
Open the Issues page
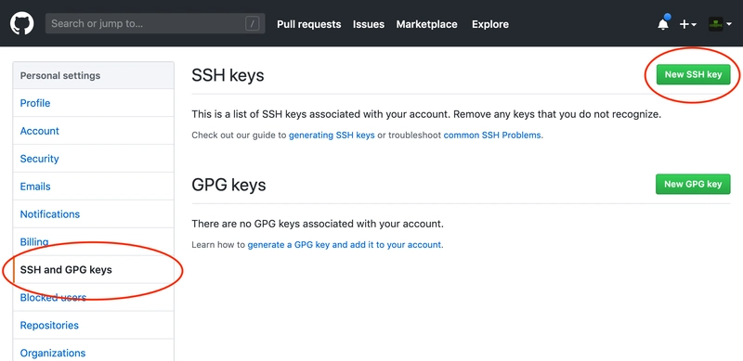(x=369, y=24)
